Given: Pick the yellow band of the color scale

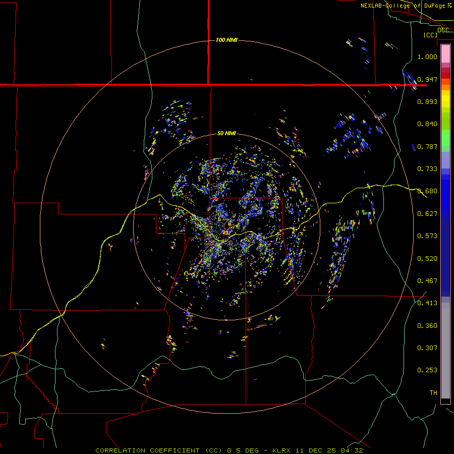Looking at the screenshot, I should [x=445, y=99].
